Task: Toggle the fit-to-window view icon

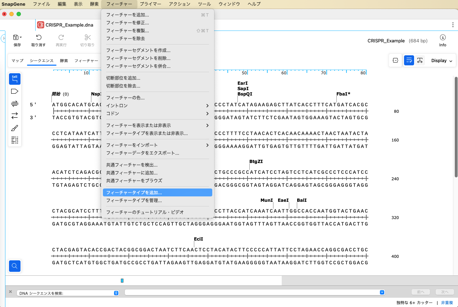Action: pos(395,60)
